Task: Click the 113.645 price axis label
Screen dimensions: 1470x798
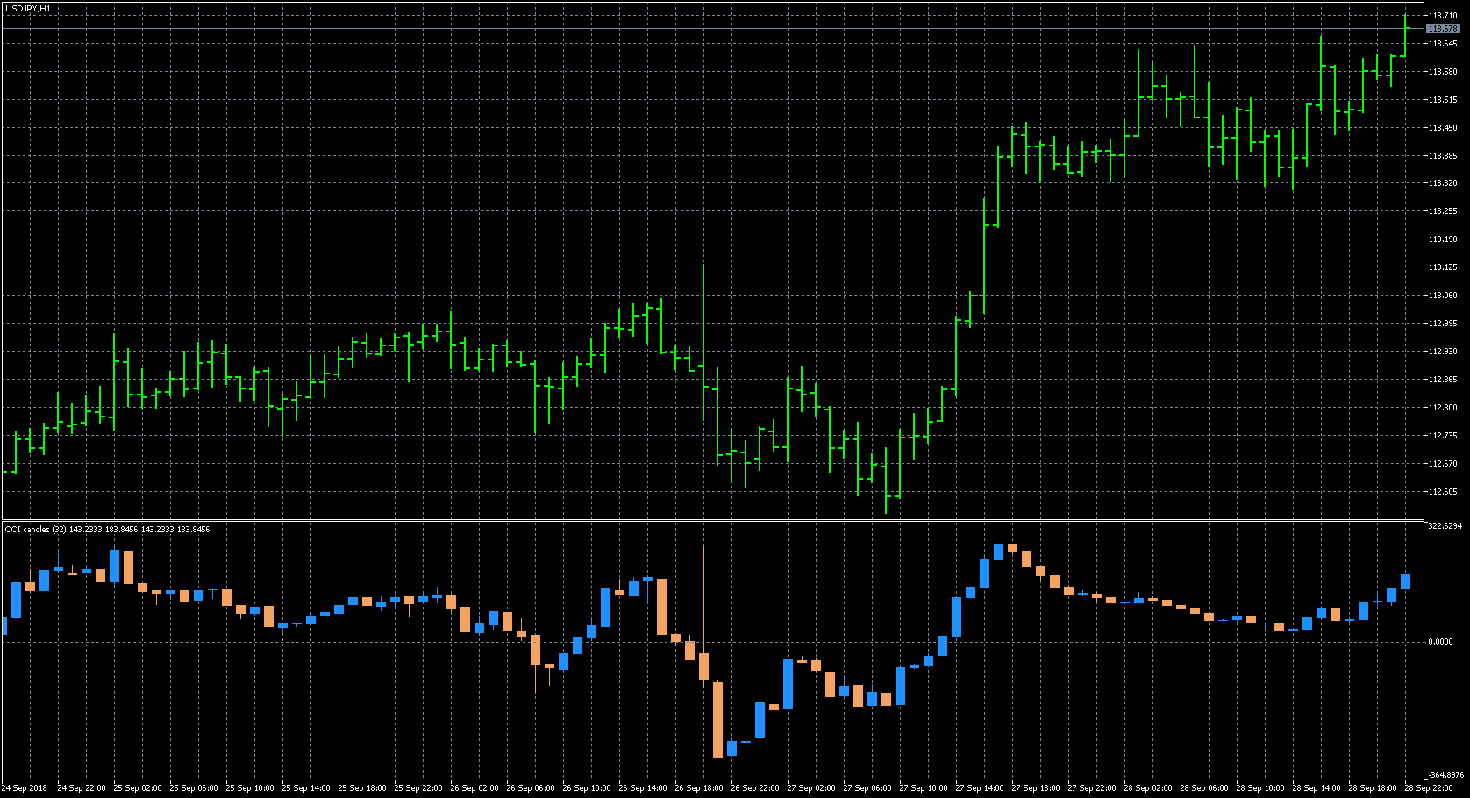Action: [x=1443, y=43]
